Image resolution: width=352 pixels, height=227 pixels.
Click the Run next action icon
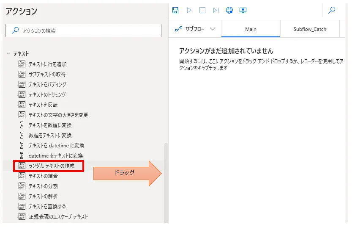216,10
